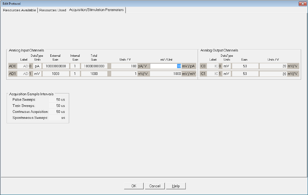The image size is (308, 195).
Task: Click the AD1 External Gain field
Action: [55, 74]
